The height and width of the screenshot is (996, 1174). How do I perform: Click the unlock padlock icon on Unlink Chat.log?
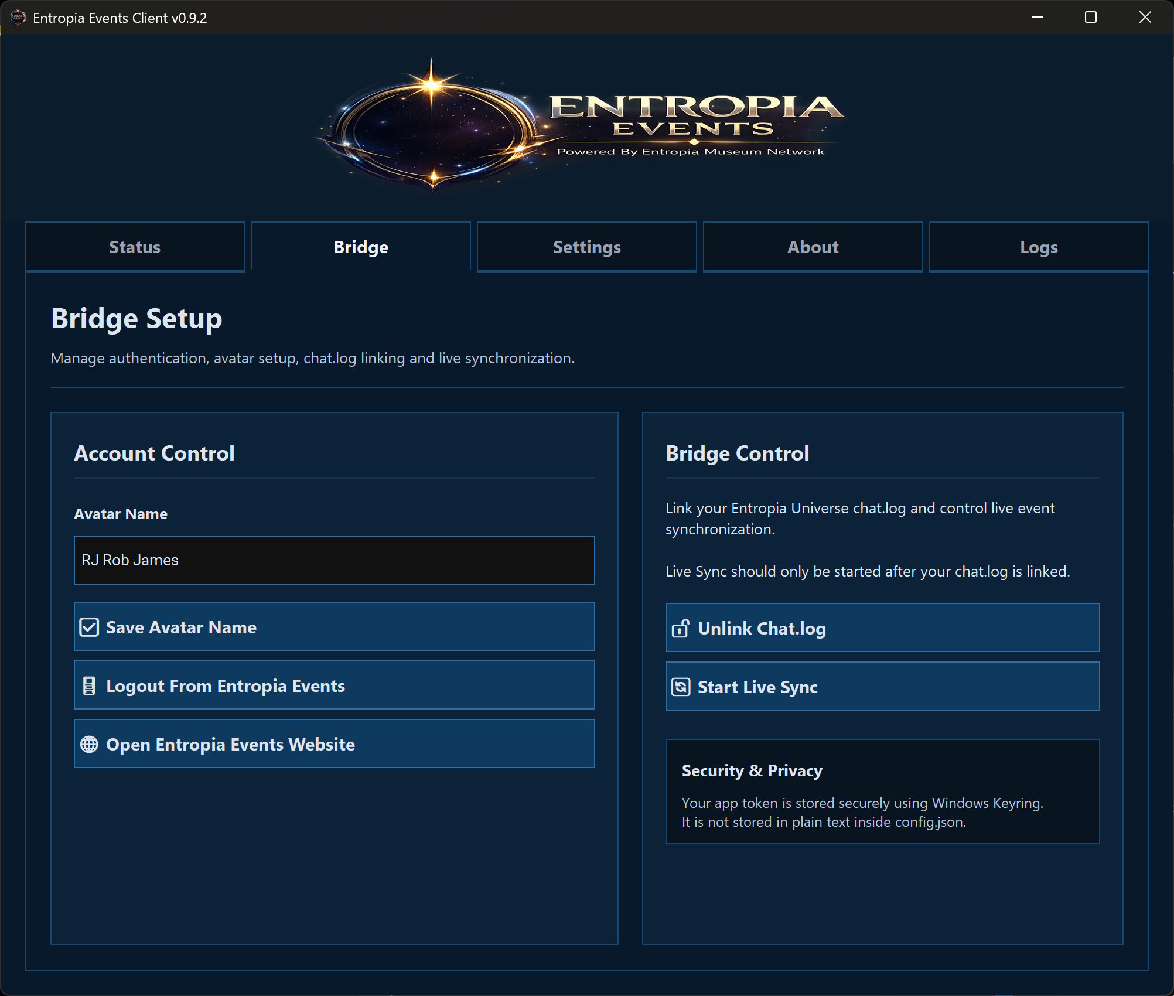[680, 629]
